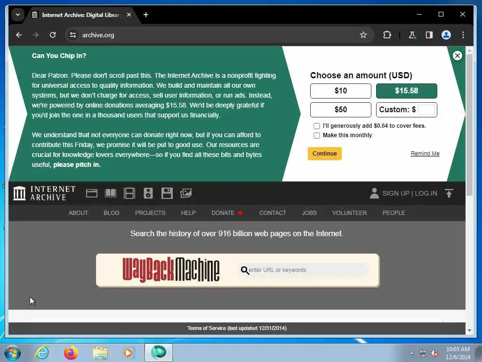Screen dimensions: 482x362
Task: Open the Web archive icon
Action: pos(92,193)
